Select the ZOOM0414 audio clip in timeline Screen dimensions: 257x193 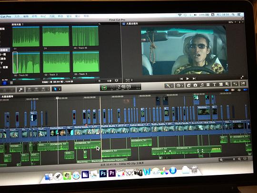coord(141,142)
